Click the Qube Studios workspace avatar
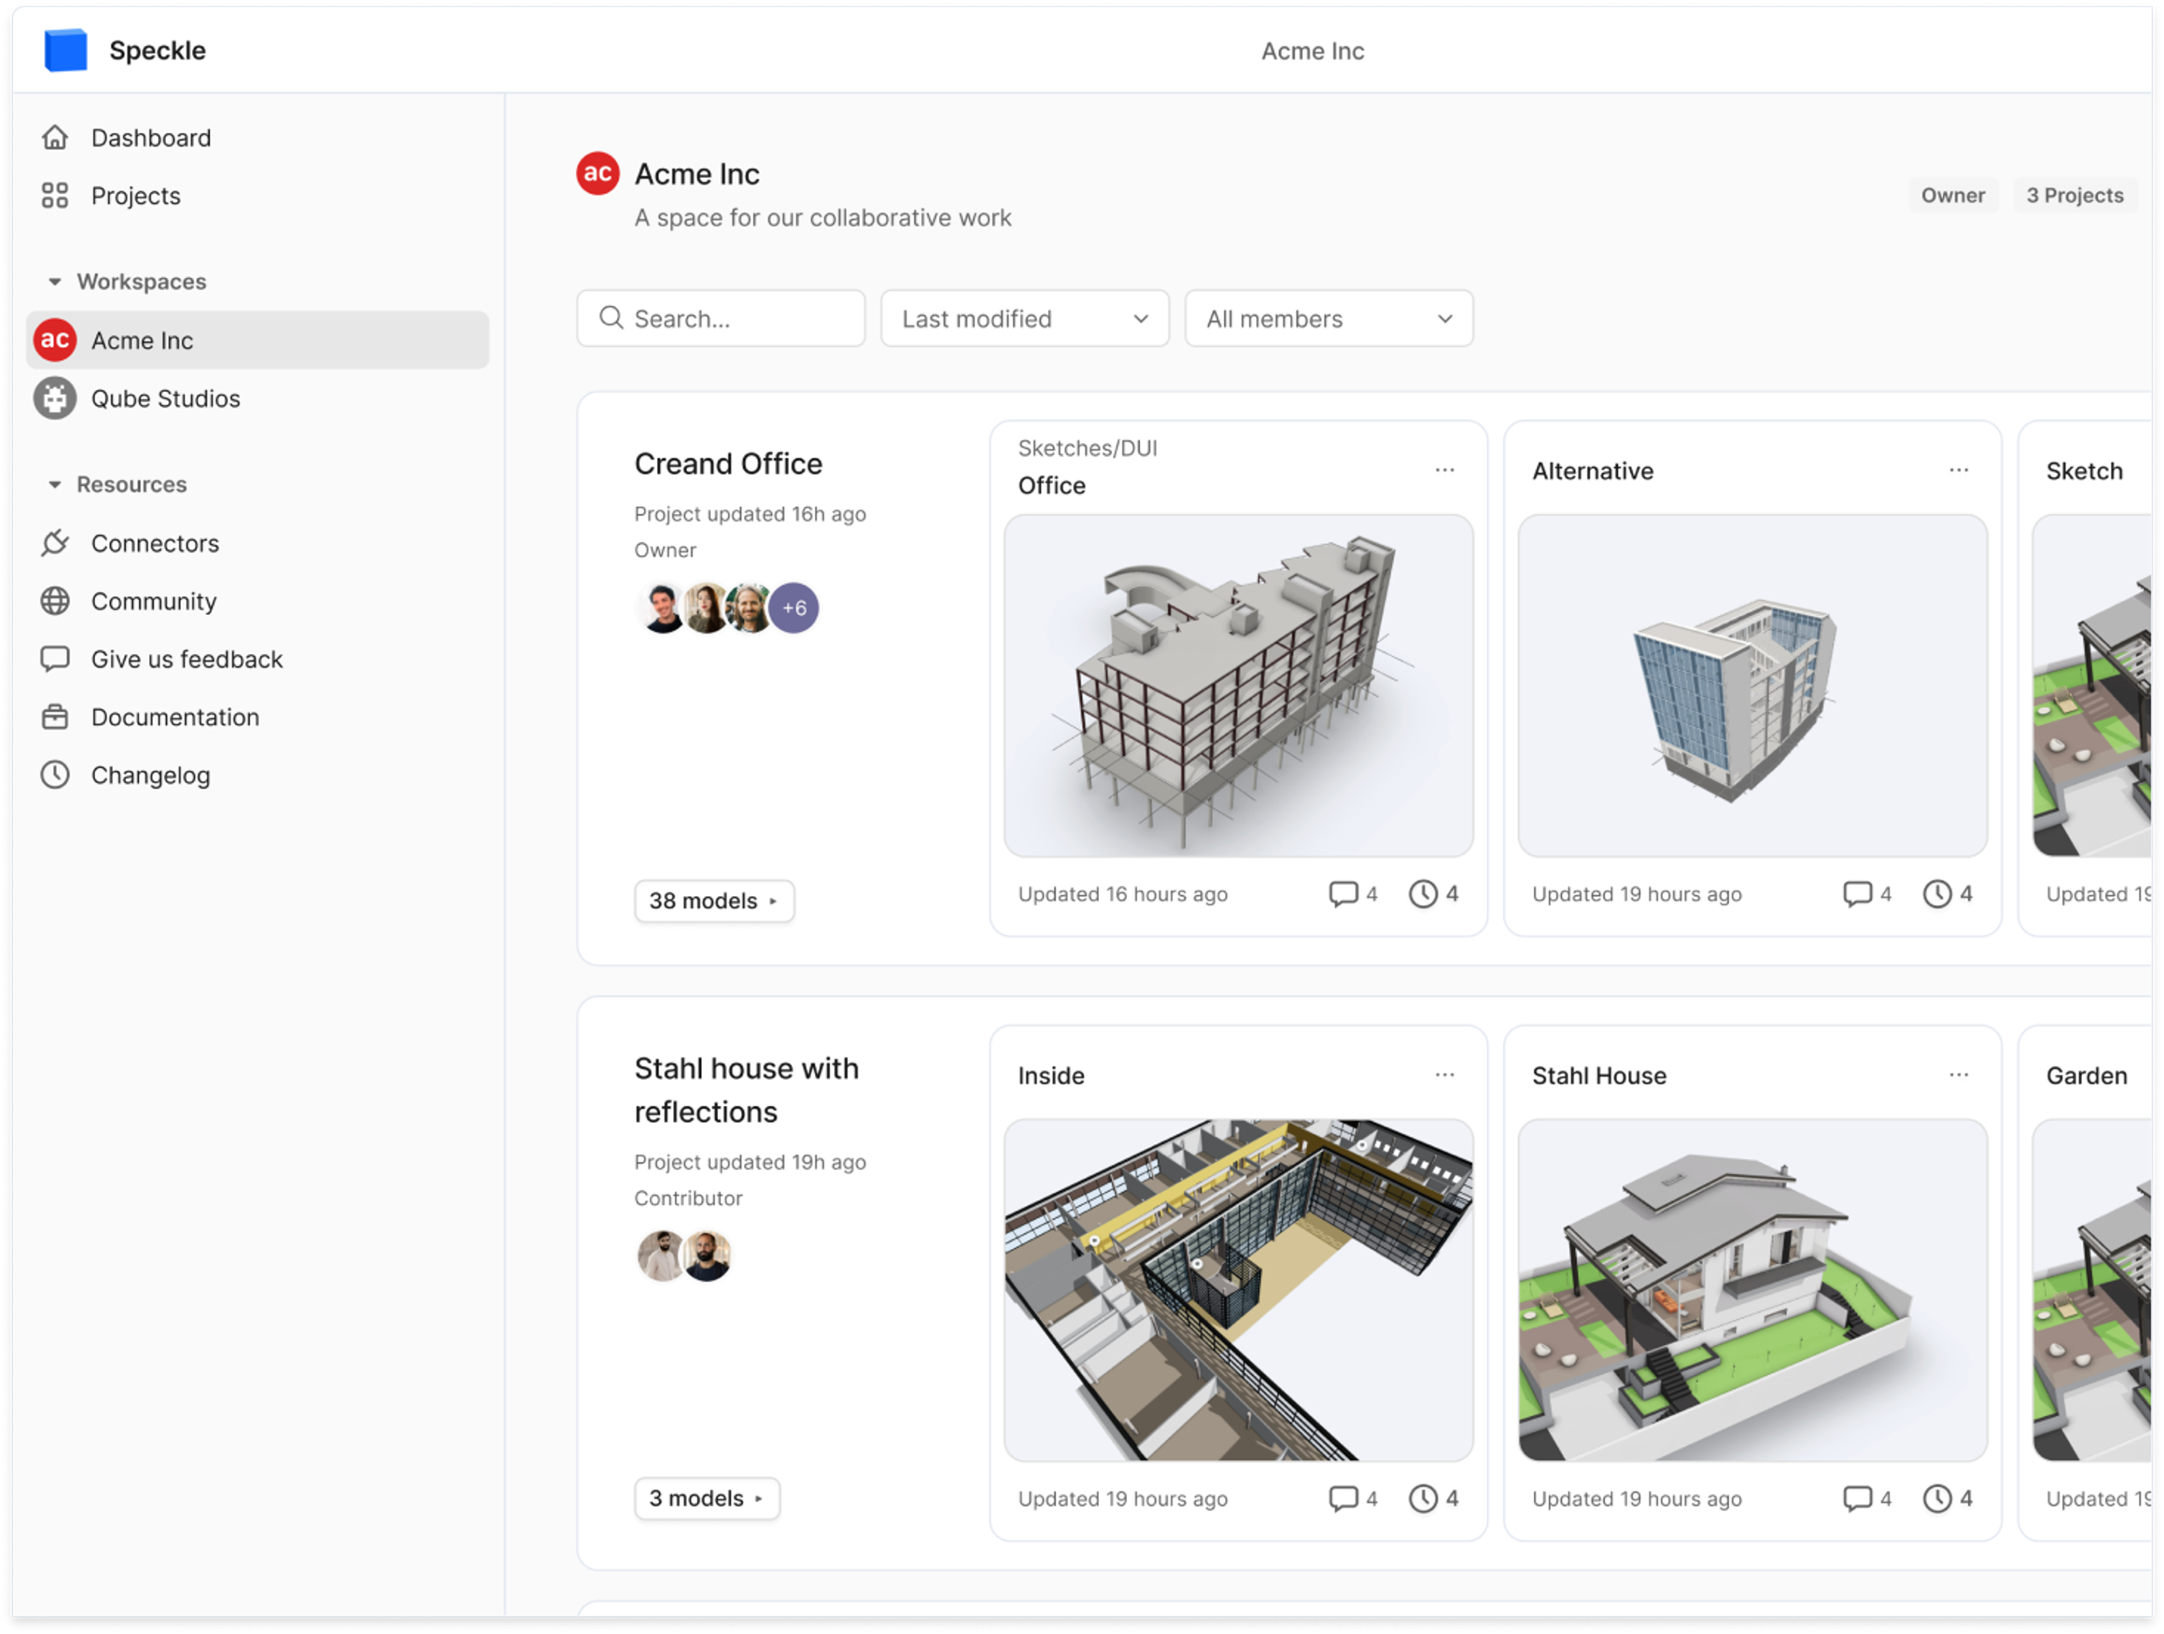The width and height of the screenshot is (2164, 1634). [x=55, y=398]
